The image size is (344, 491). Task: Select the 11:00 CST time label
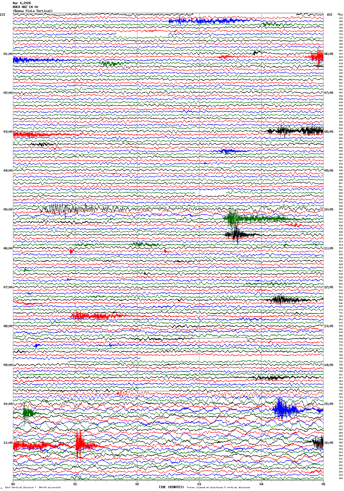[x=8, y=443]
